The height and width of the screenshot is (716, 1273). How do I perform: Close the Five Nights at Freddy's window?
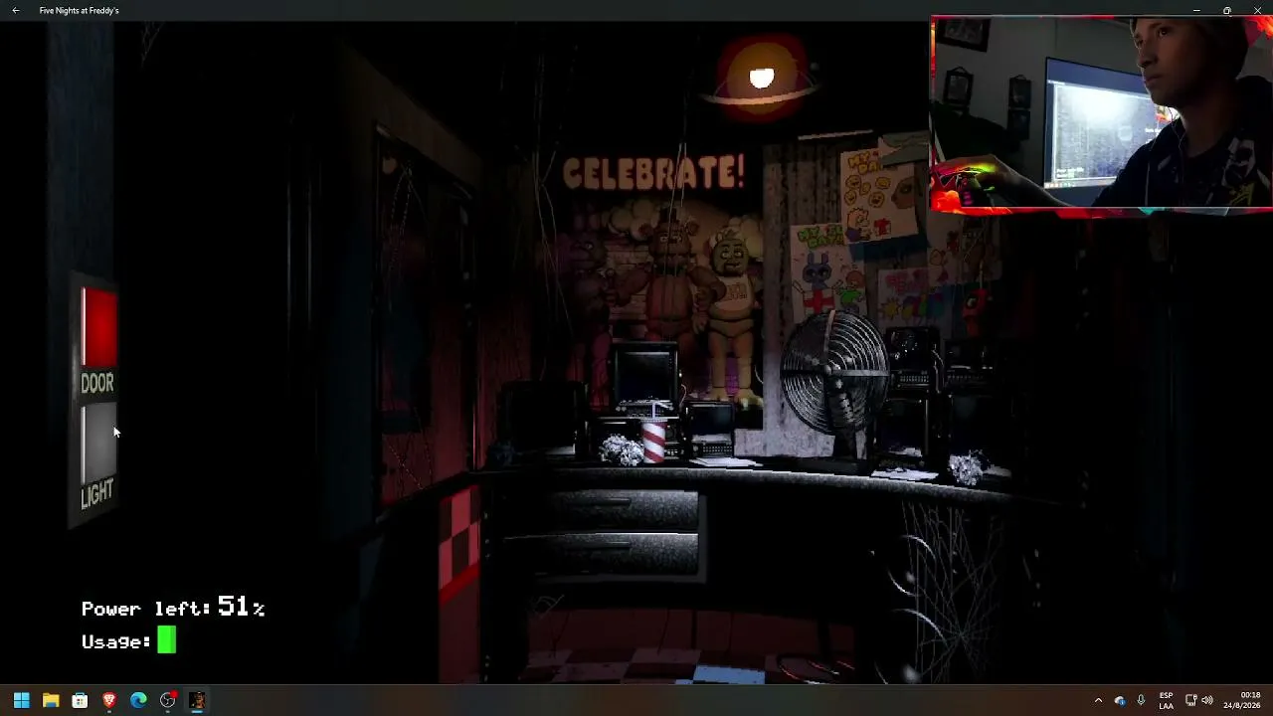click(x=1257, y=10)
